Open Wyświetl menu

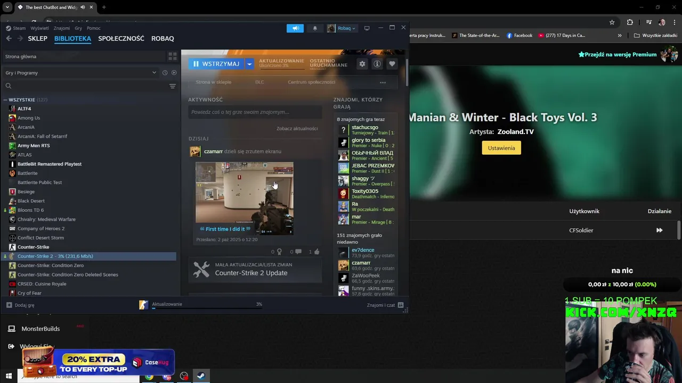(x=39, y=28)
